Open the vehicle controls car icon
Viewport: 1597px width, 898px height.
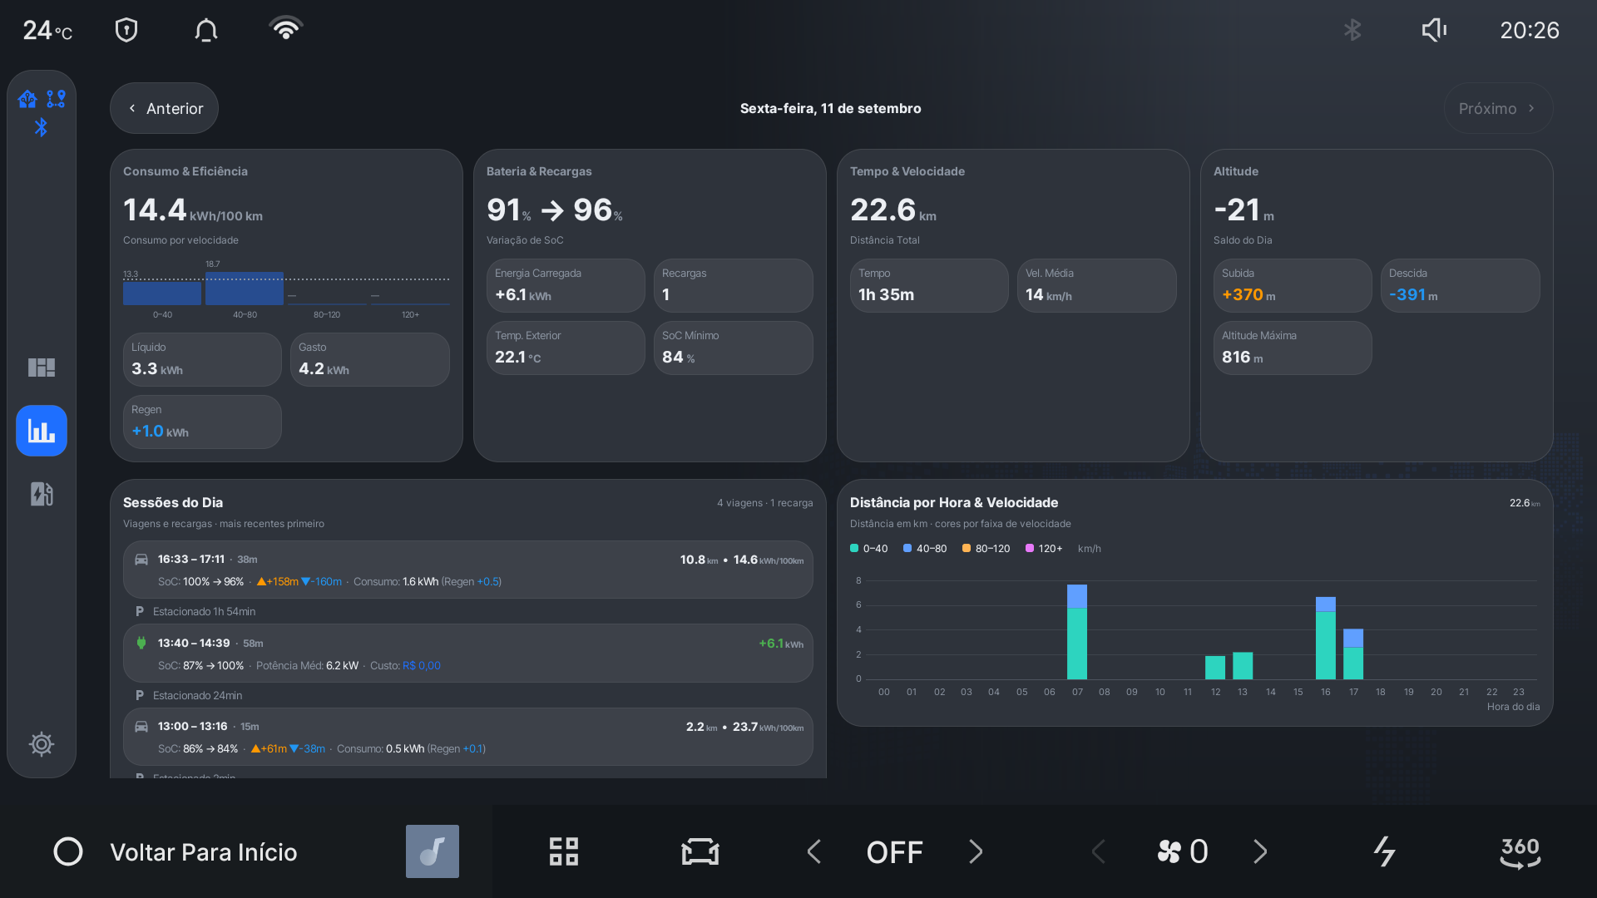point(700,851)
